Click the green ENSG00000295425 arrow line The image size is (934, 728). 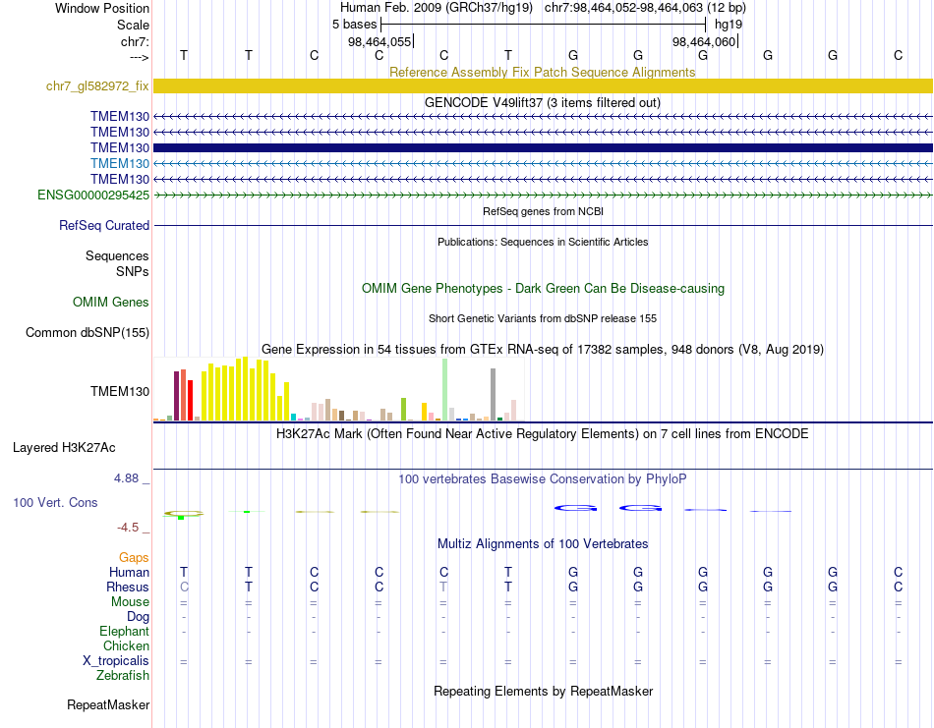(x=543, y=195)
